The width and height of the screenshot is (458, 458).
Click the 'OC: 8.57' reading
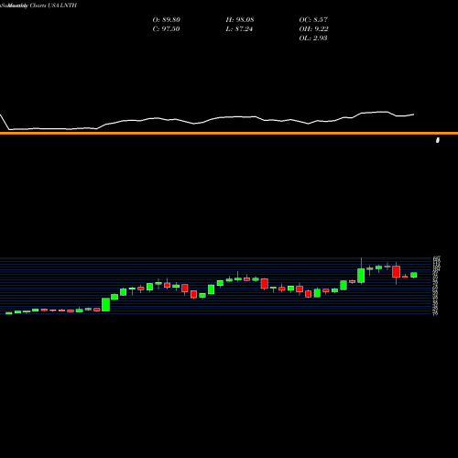click(313, 20)
